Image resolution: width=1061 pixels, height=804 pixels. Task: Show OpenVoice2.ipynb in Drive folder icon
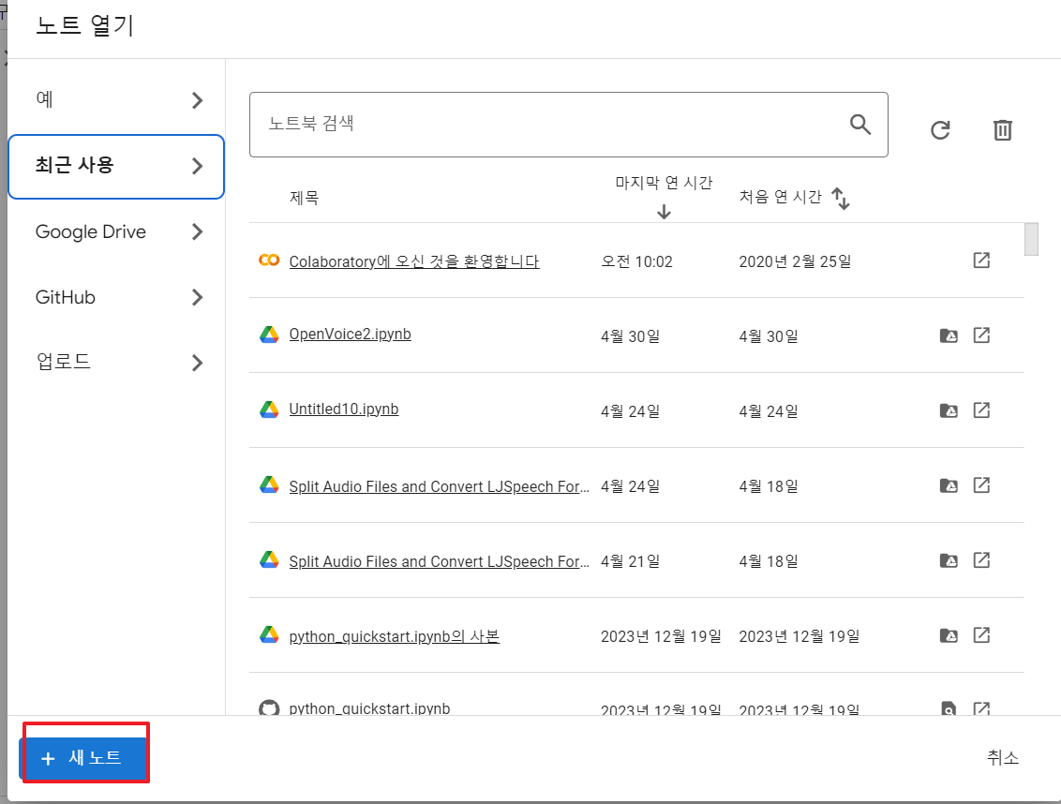949,335
